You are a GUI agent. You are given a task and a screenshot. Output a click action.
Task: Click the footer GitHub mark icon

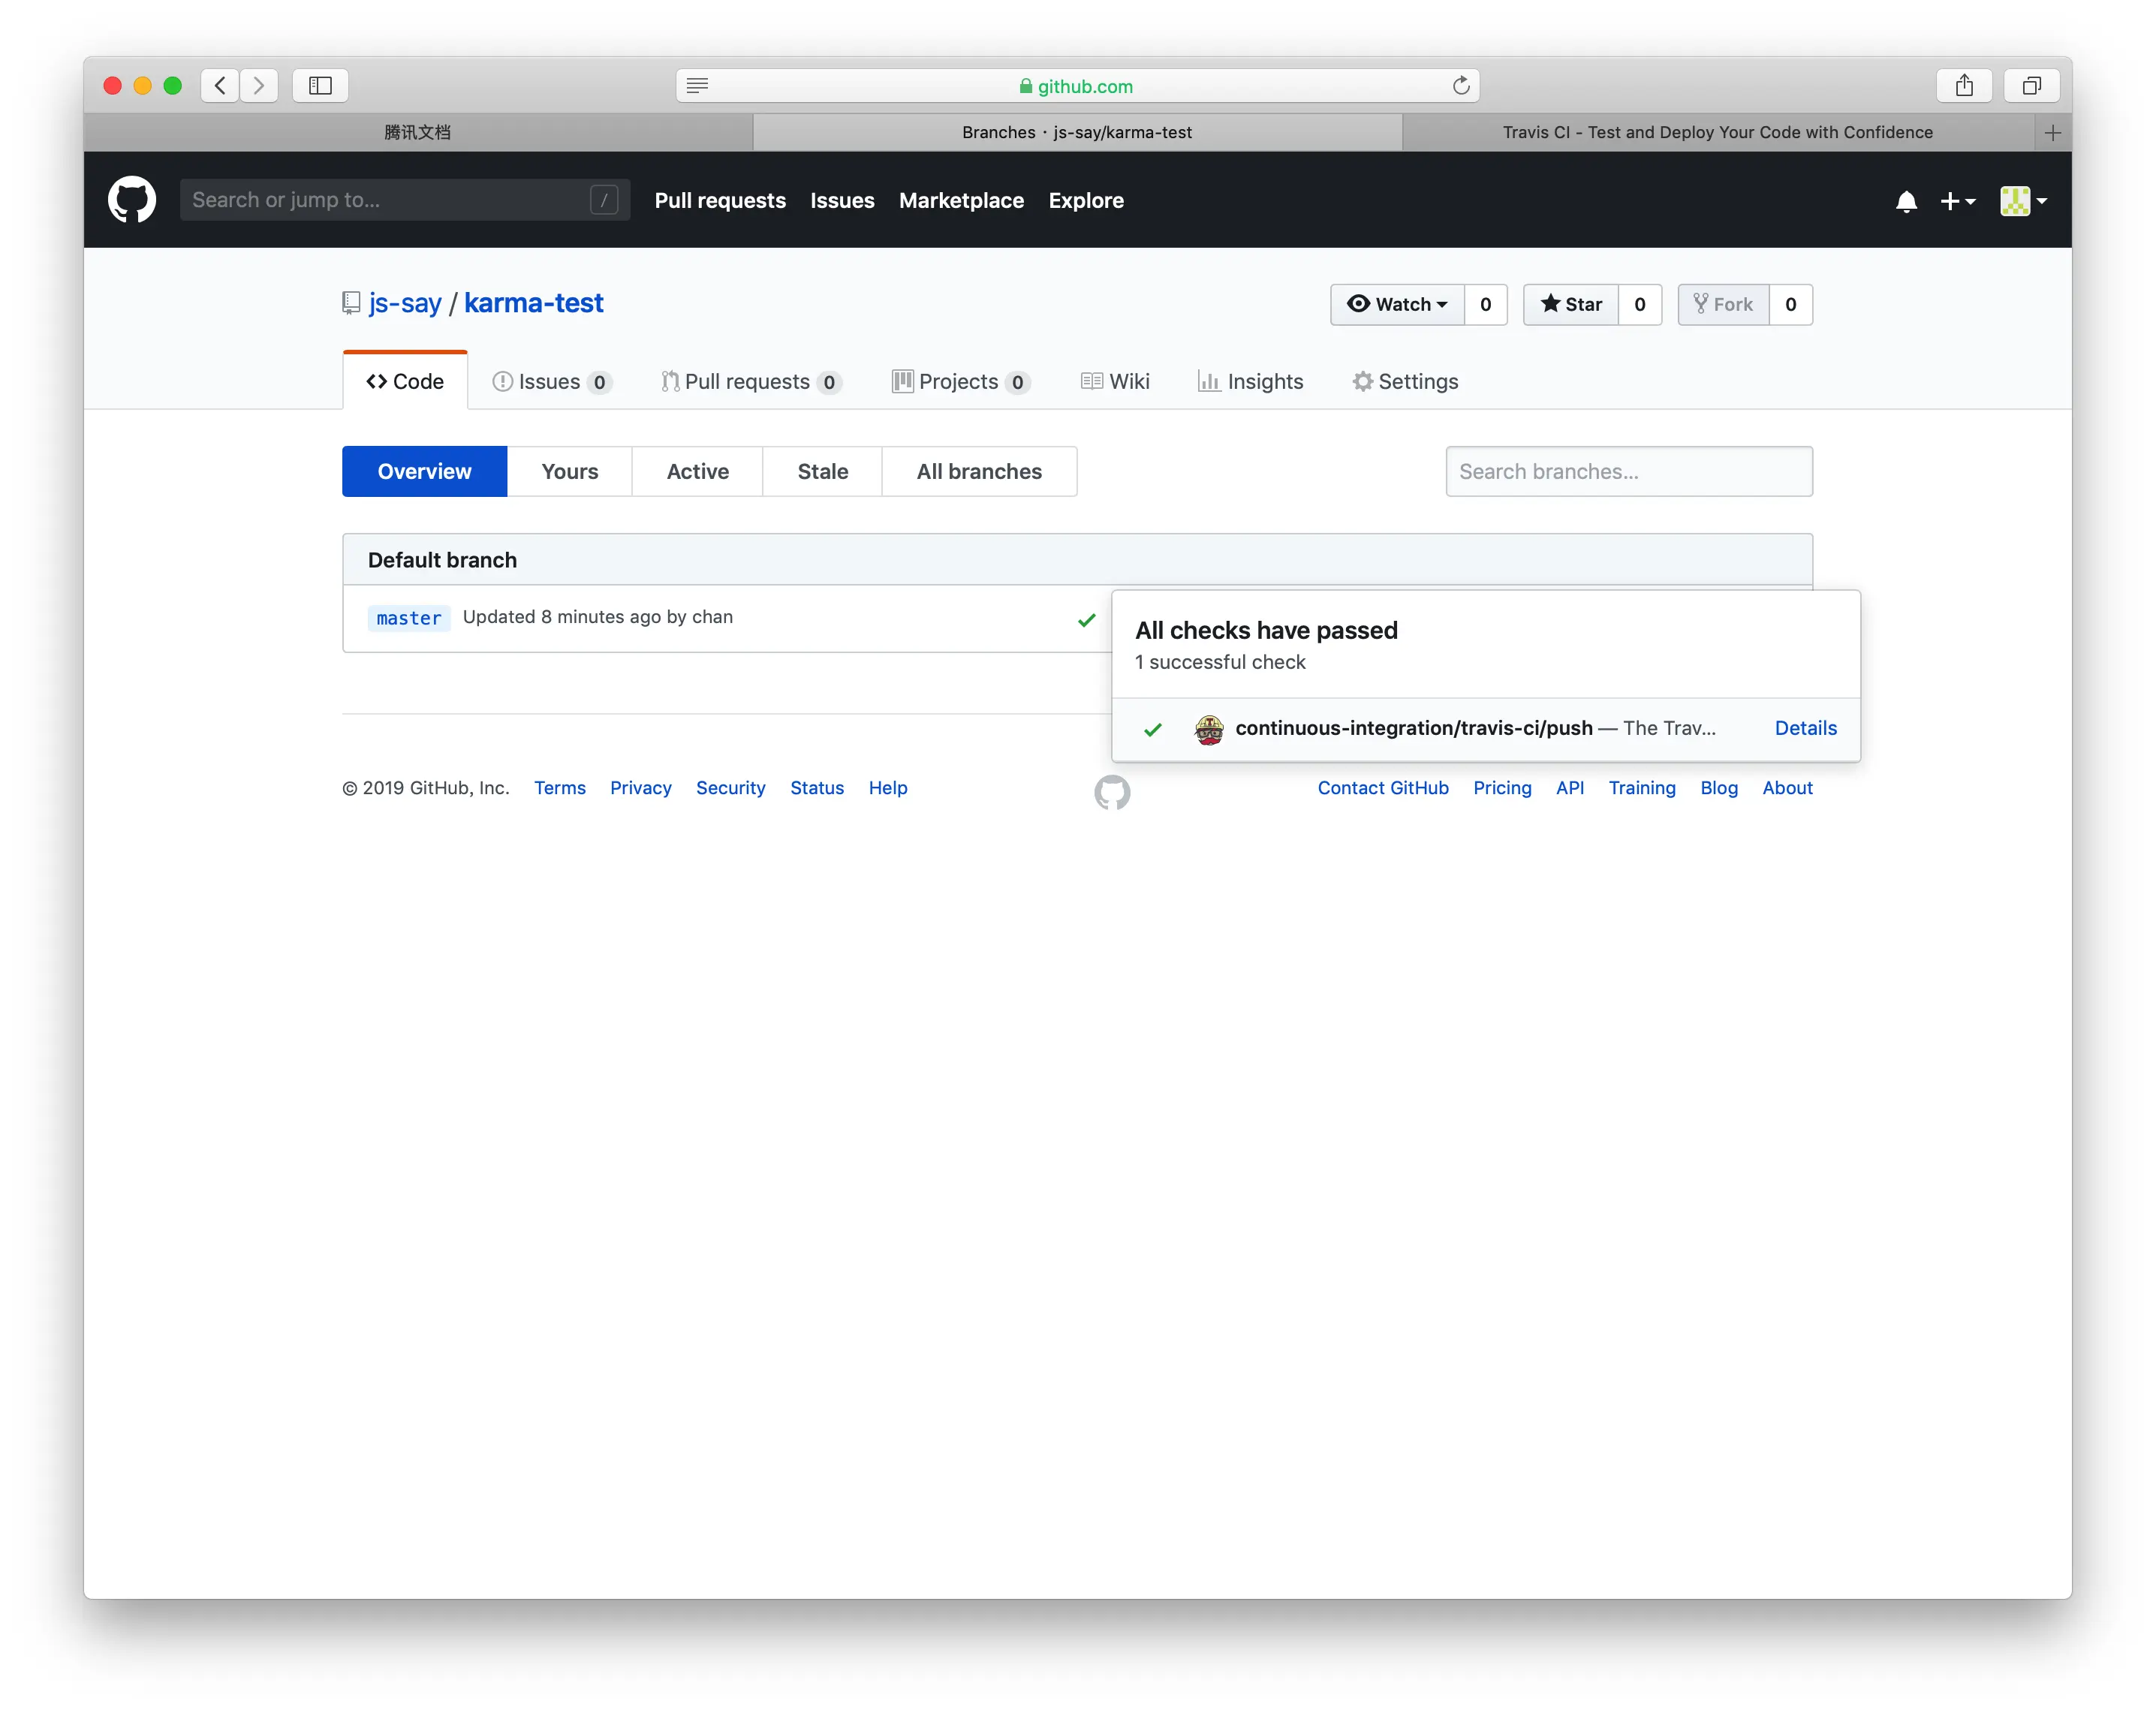tap(1112, 792)
